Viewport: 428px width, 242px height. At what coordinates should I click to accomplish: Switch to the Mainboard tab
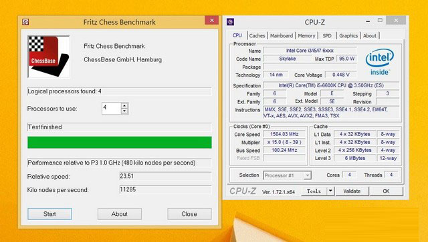pyautogui.click(x=282, y=35)
